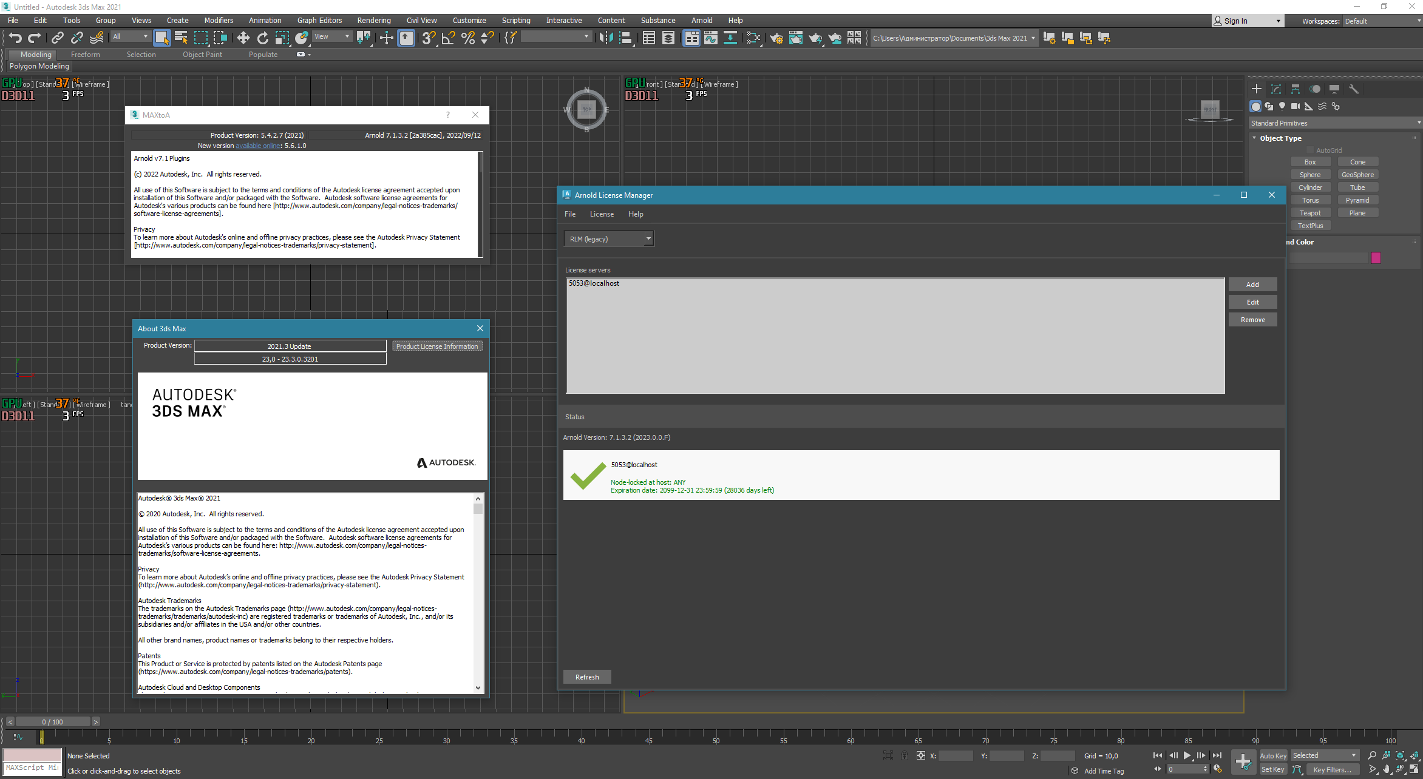Click Product License Information button
The width and height of the screenshot is (1423, 779).
pyautogui.click(x=437, y=346)
